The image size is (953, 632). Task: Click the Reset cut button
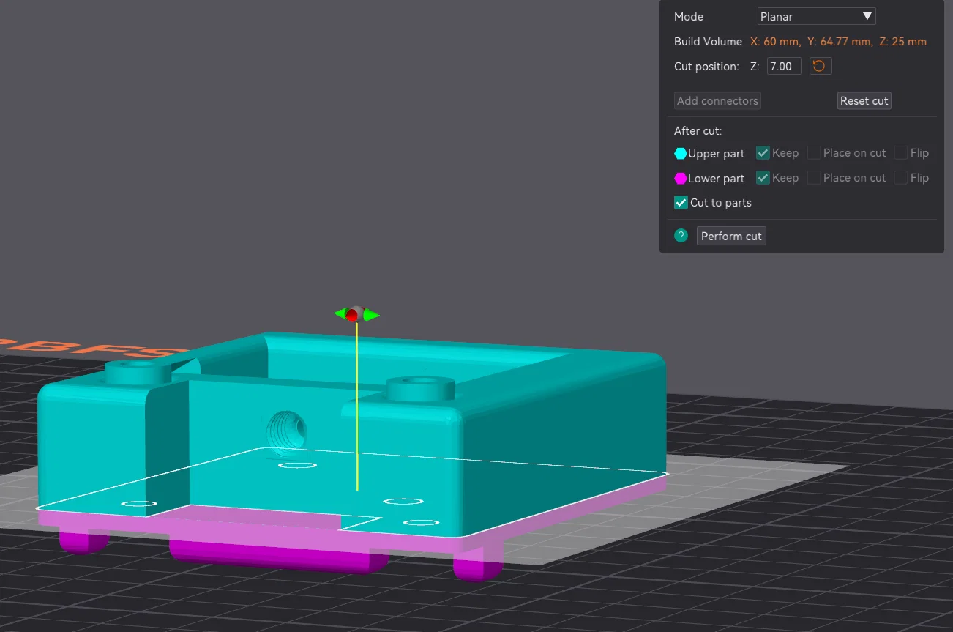click(864, 101)
